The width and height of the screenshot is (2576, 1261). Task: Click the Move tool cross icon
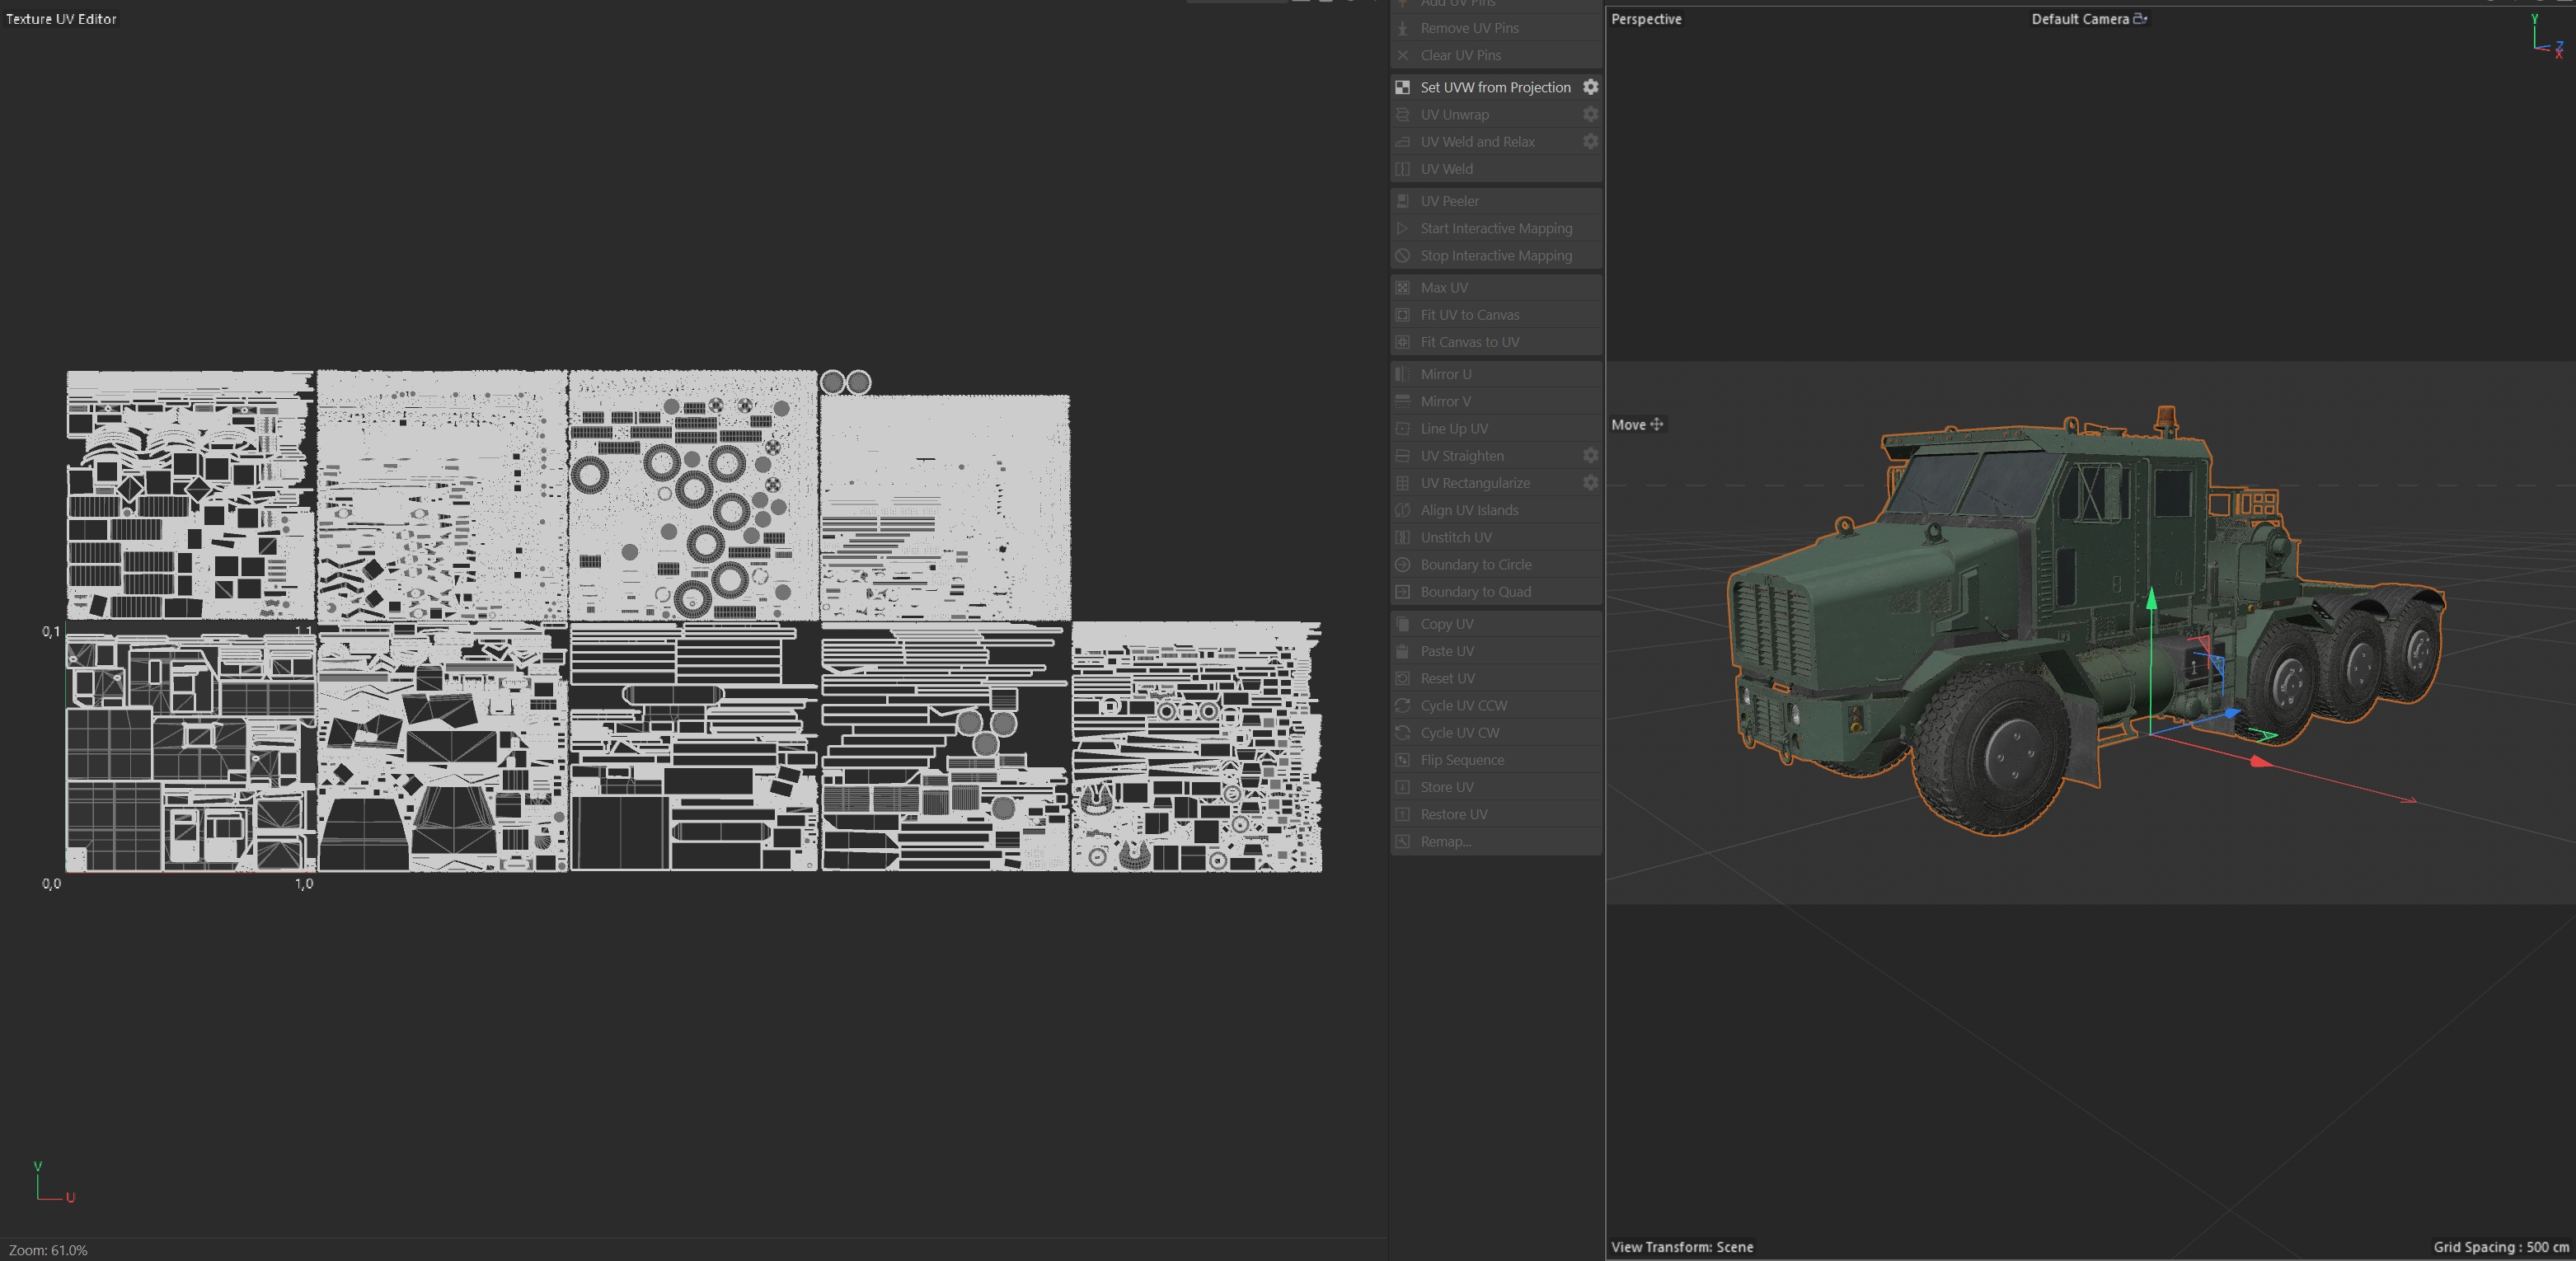[x=1657, y=424]
